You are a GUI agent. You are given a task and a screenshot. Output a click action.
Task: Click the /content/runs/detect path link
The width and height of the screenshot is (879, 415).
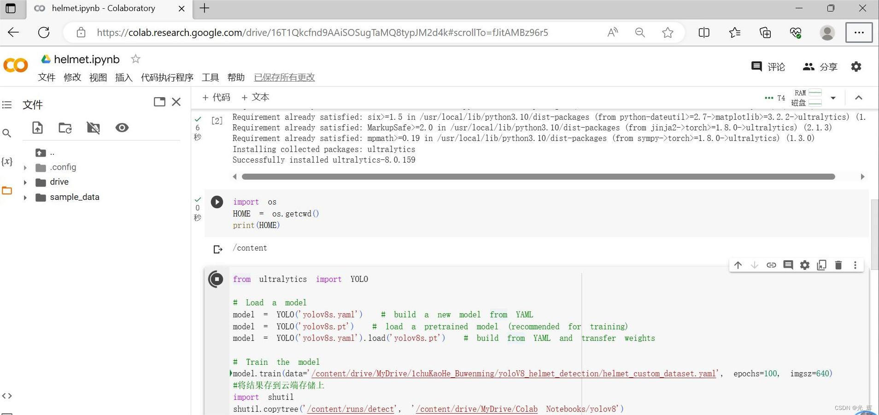[351, 409]
